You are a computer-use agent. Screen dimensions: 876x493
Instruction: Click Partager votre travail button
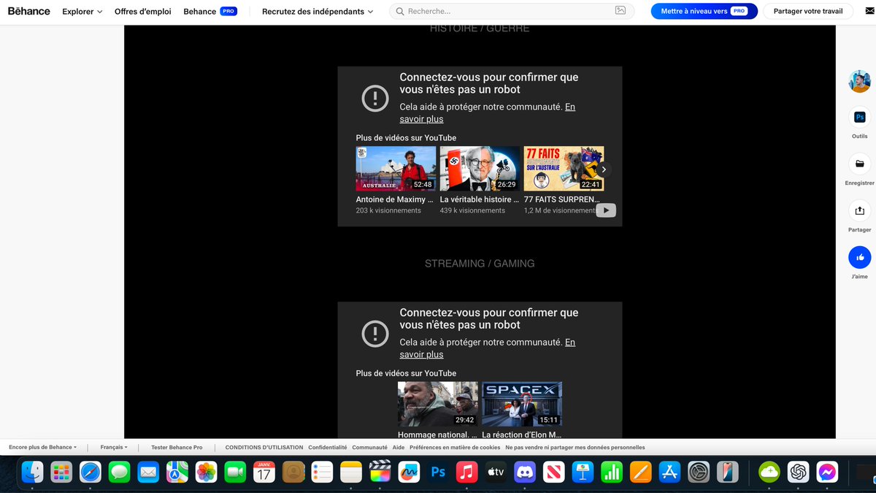[x=808, y=11]
